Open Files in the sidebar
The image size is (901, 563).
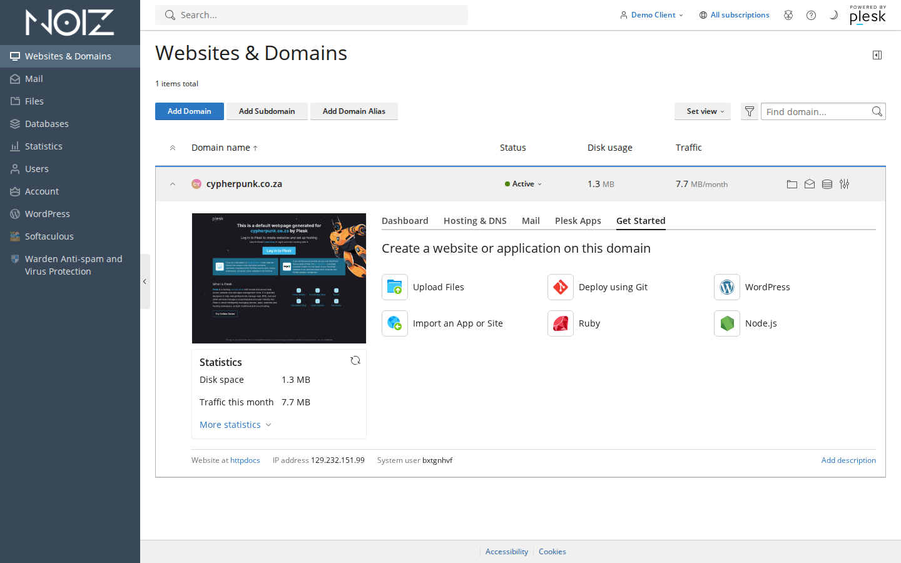[x=70, y=101]
